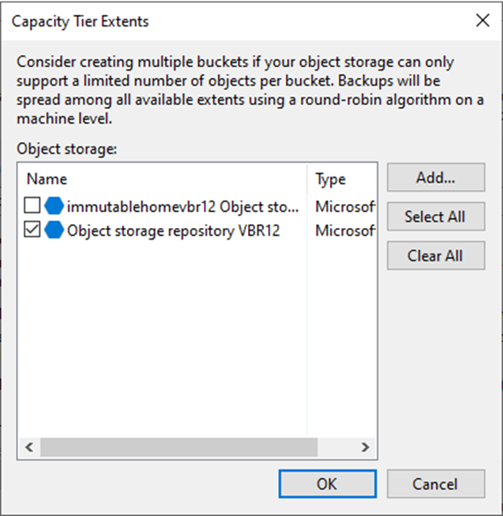Select the Object storage repository VBR12 row text

173,231
